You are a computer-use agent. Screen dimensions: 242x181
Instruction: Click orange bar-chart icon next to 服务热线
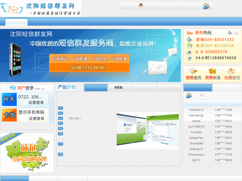(x=190, y=33)
